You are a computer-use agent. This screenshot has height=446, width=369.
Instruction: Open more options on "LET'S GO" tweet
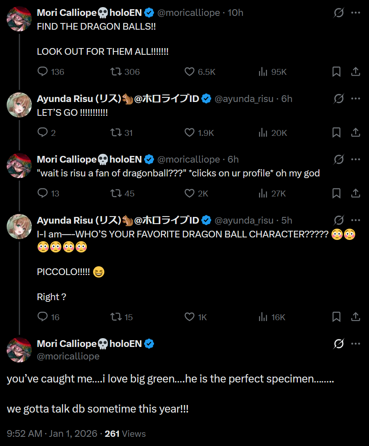point(356,99)
